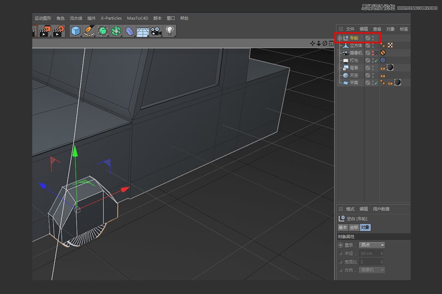The width and height of the screenshot is (442, 294).
Task: Toggle the green enable checkmark on 灯光
Action: tap(376, 61)
